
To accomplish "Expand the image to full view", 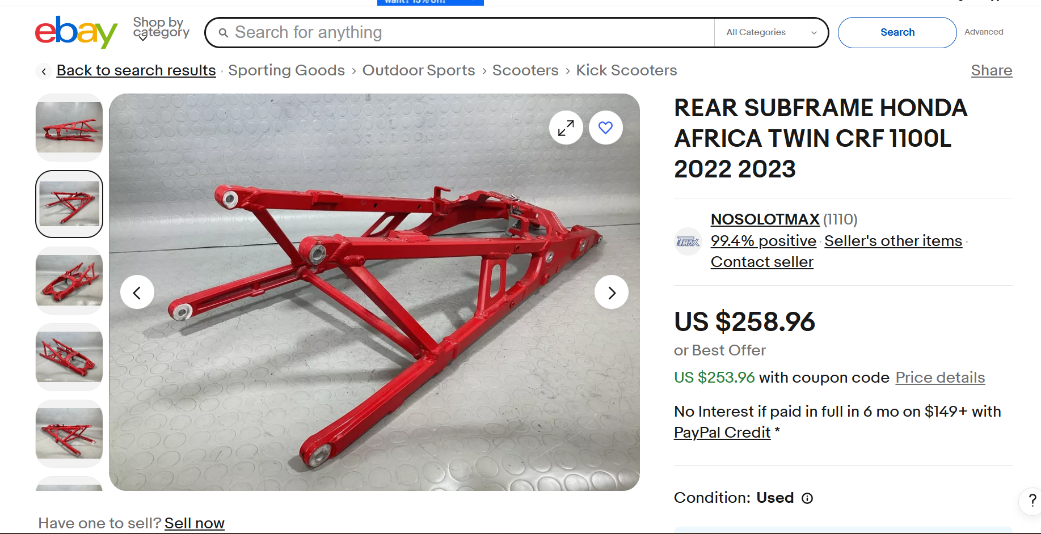I will point(566,128).
